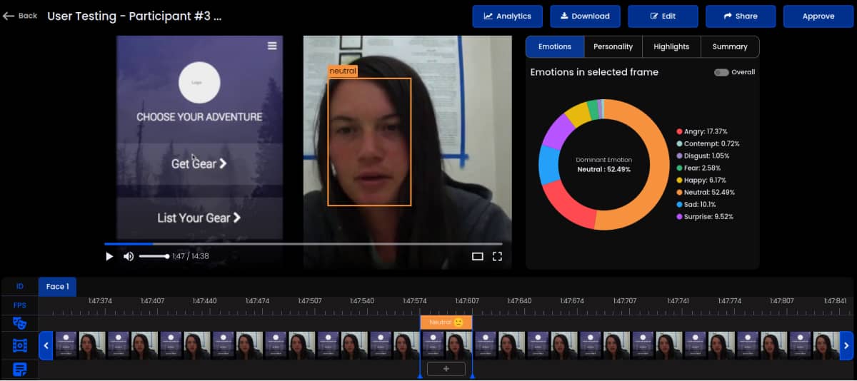Switch video to theater mode

[x=478, y=257]
